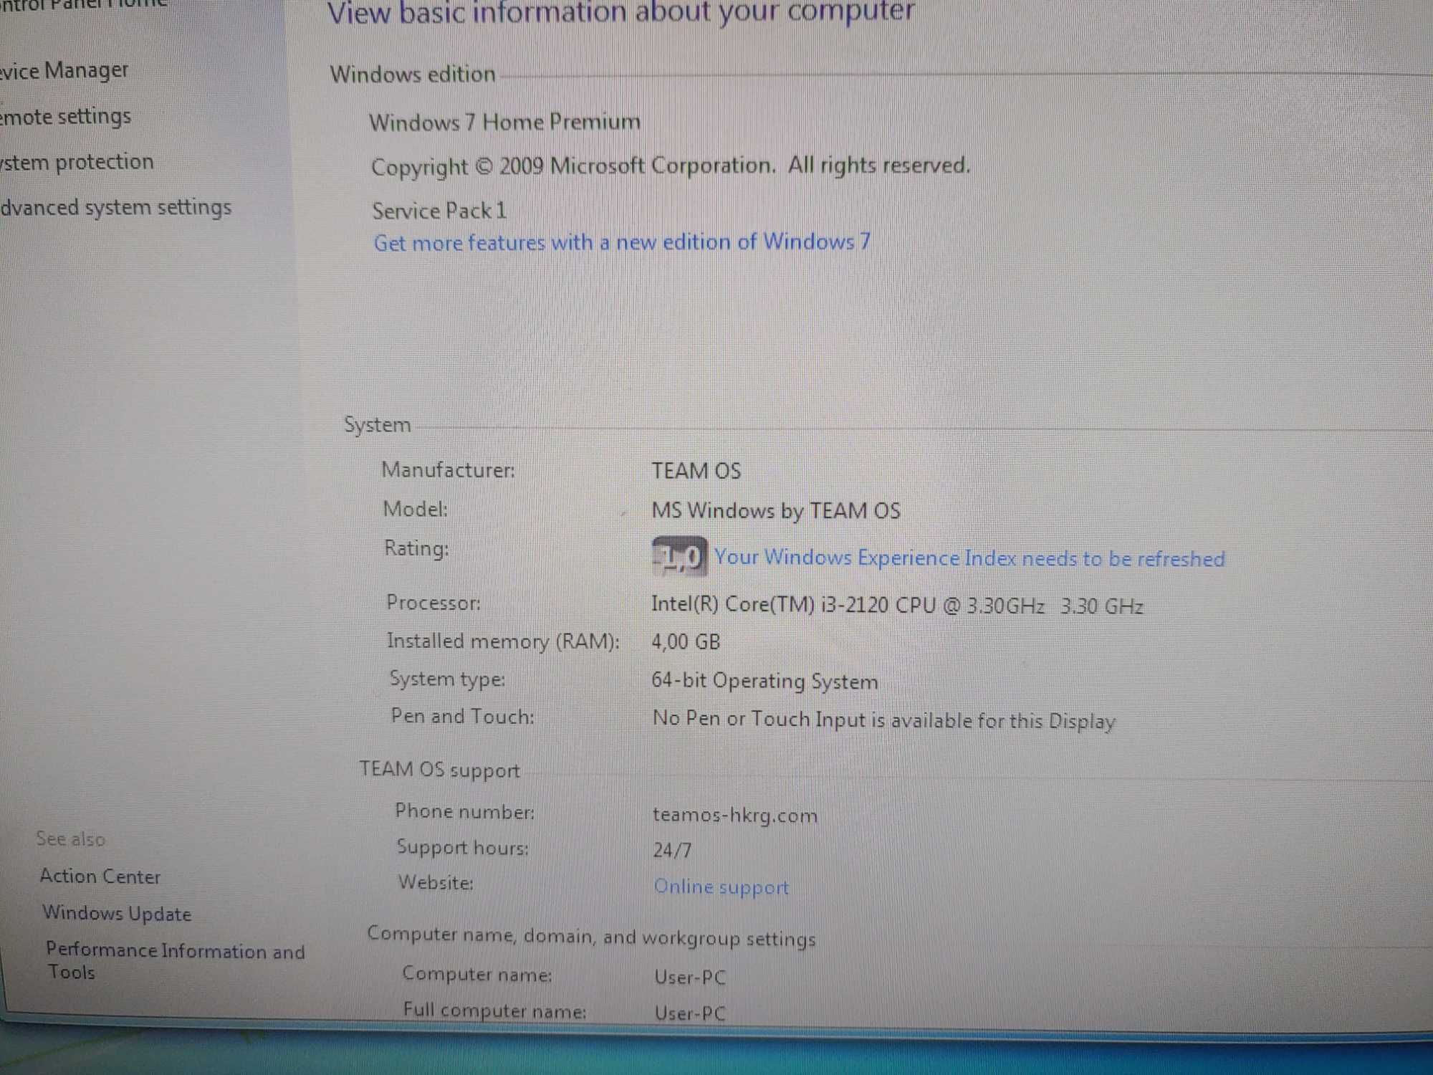This screenshot has width=1433, height=1075.
Task: Open Performance Information and Tools
Action: point(175,960)
